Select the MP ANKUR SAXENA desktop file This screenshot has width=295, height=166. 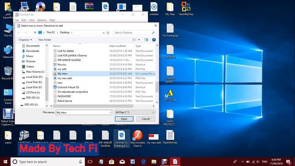pyautogui.click(x=105, y=139)
